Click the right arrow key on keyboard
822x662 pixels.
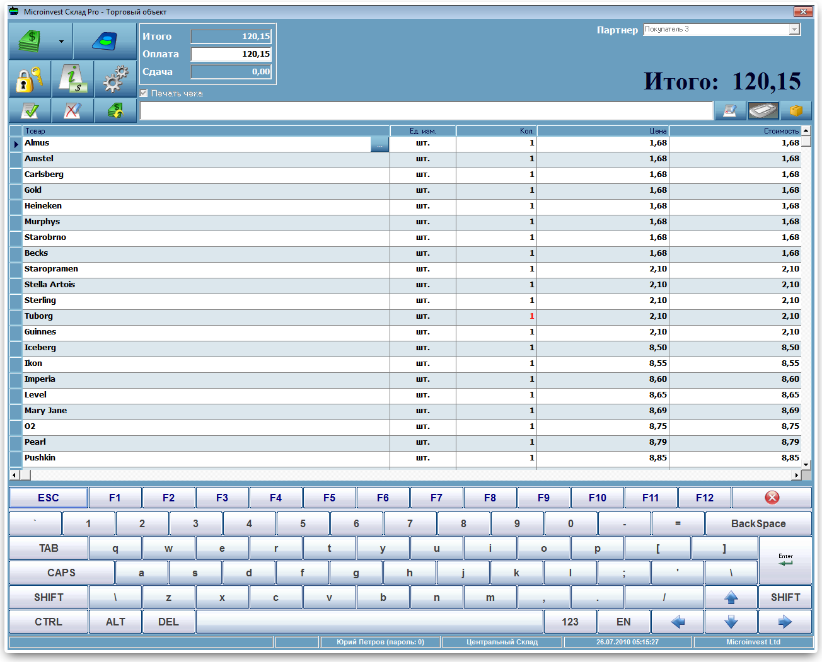click(785, 622)
